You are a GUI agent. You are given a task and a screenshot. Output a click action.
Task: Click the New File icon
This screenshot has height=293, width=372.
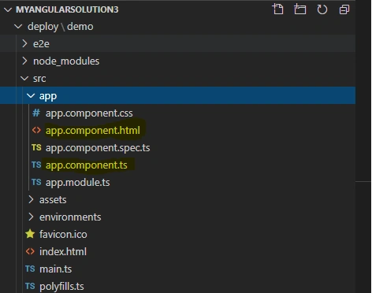pos(278,9)
